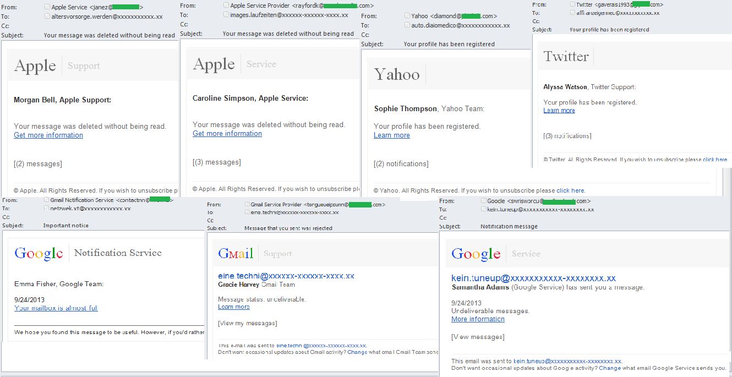Select the name Gracie Harvey
This screenshot has width=732, height=377.
238,285
